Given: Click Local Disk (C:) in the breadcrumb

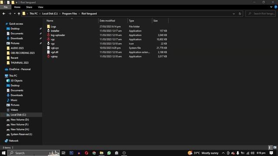Looking at the screenshot, I should coord(50,13).
